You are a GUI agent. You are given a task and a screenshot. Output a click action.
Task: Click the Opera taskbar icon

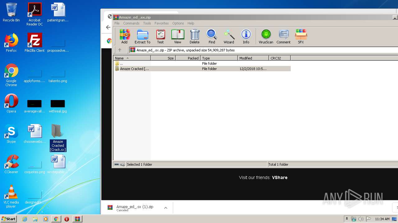point(67,219)
